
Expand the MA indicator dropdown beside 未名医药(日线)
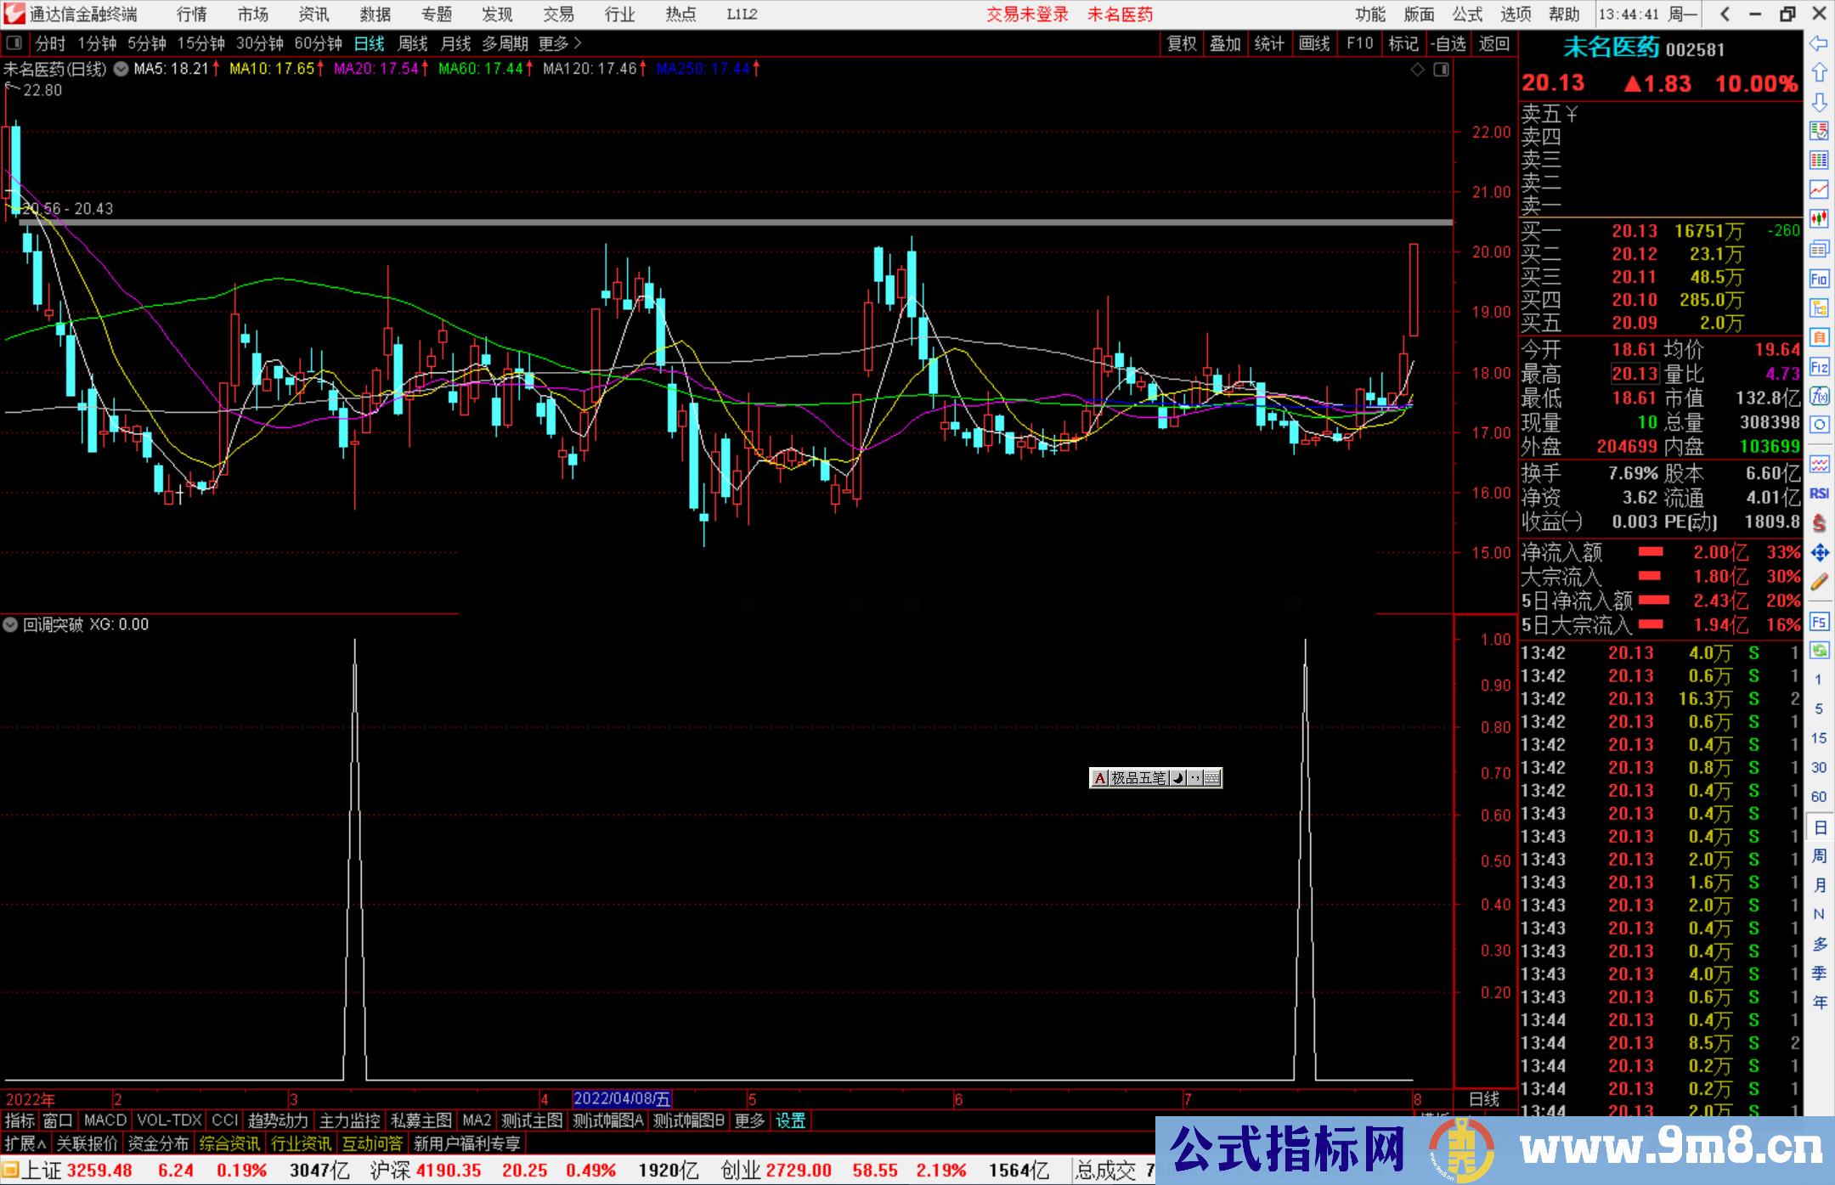[x=121, y=70]
